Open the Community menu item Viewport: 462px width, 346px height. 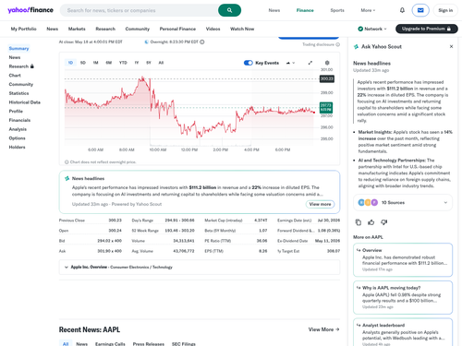tap(138, 29)
